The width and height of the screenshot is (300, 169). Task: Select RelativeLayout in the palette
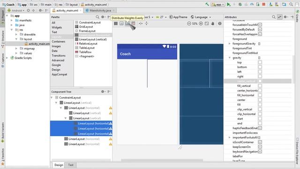click(88, 44)
